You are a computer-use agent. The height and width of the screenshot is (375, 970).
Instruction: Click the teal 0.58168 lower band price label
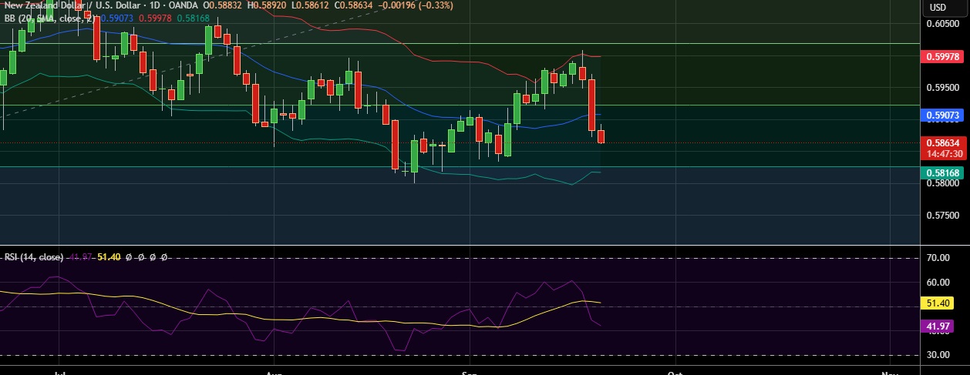943,173
